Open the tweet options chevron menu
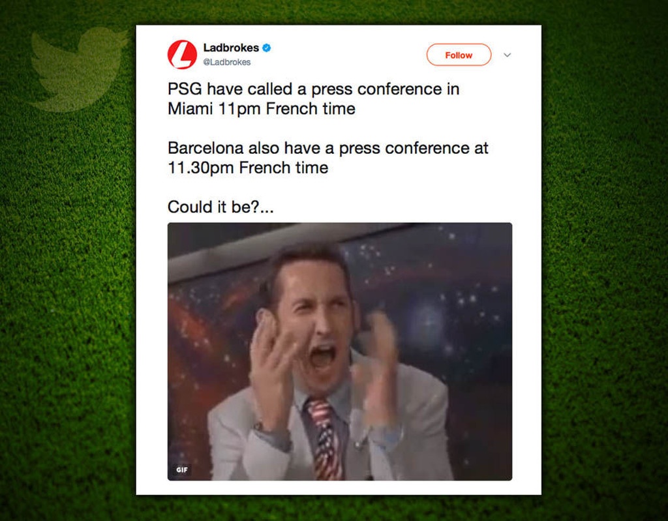Image resolution: width=668 pixels, height=521 pixels. point(507,55)
